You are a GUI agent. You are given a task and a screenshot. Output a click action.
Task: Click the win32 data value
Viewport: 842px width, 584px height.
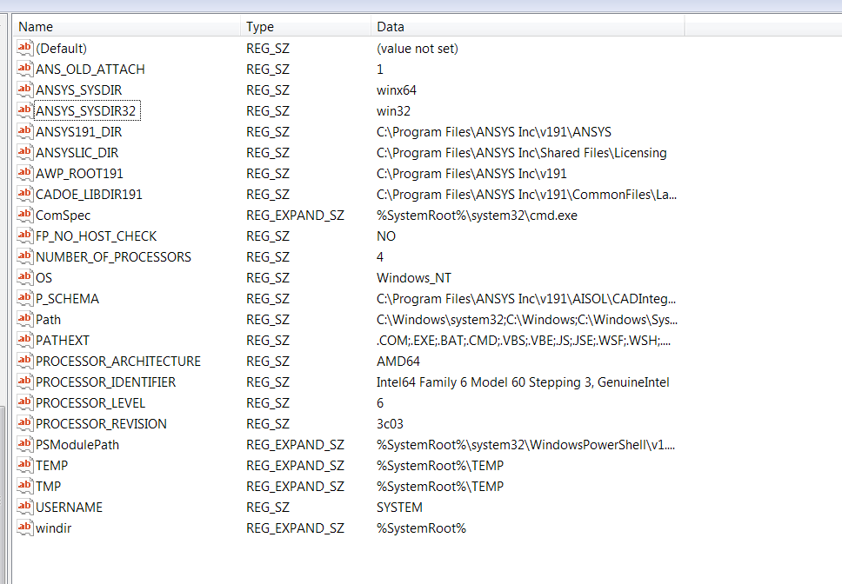point(394,111)
